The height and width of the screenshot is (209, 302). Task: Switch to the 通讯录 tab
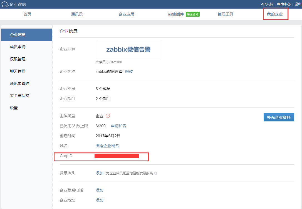pos(77,14)
